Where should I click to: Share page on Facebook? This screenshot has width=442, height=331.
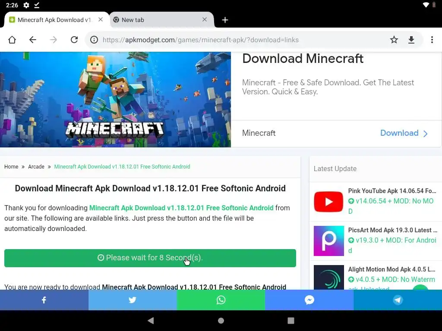pos(44,300)
